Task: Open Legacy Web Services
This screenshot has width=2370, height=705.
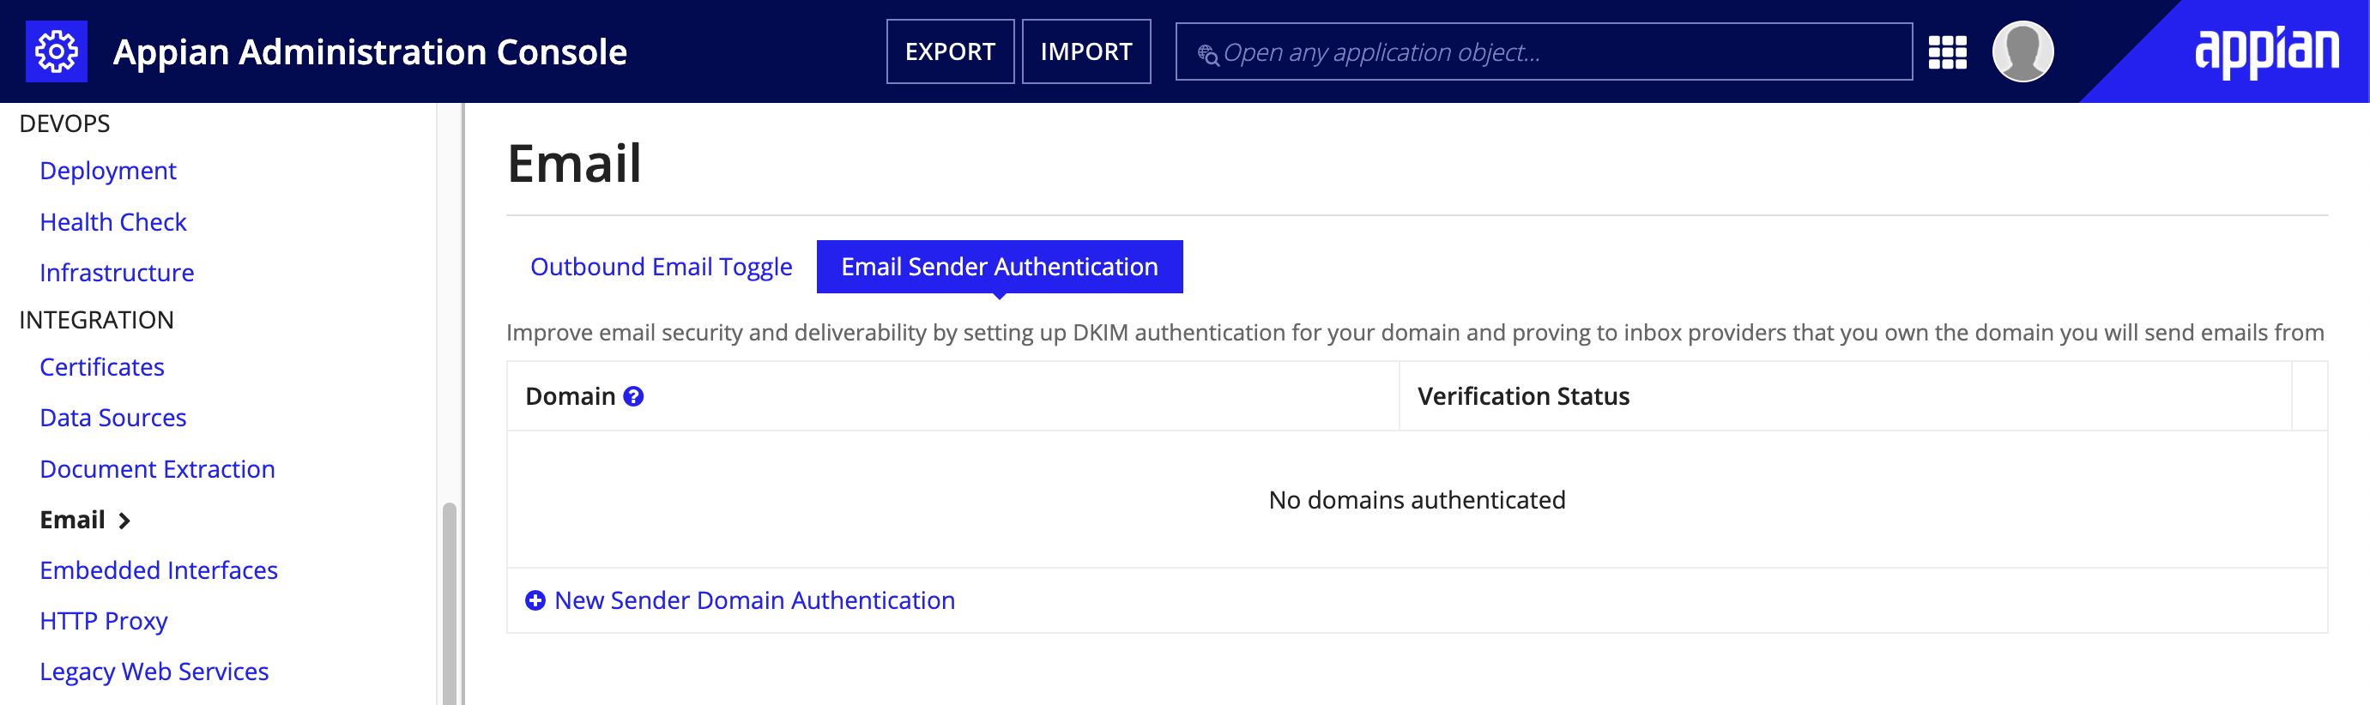Action: pyautogui.click(x=154, y=672)
